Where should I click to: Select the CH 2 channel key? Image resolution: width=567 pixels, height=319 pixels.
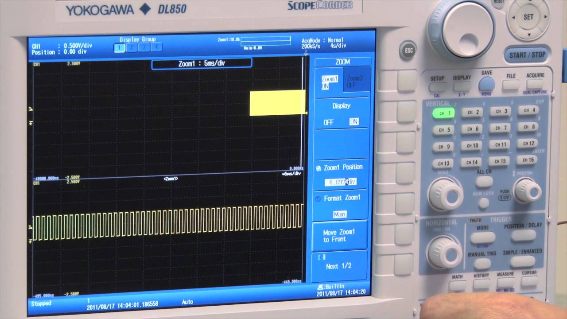471,113
